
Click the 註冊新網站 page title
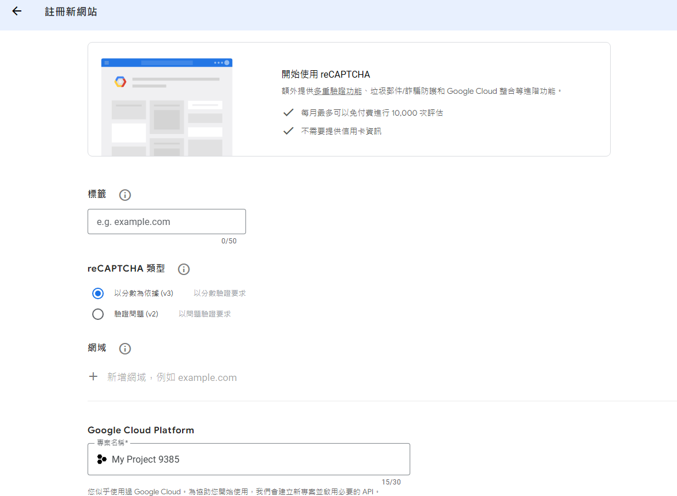click(70, 11)
